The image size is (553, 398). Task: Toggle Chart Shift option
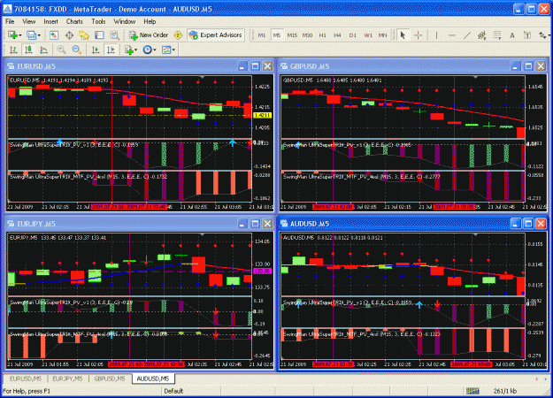111,50
